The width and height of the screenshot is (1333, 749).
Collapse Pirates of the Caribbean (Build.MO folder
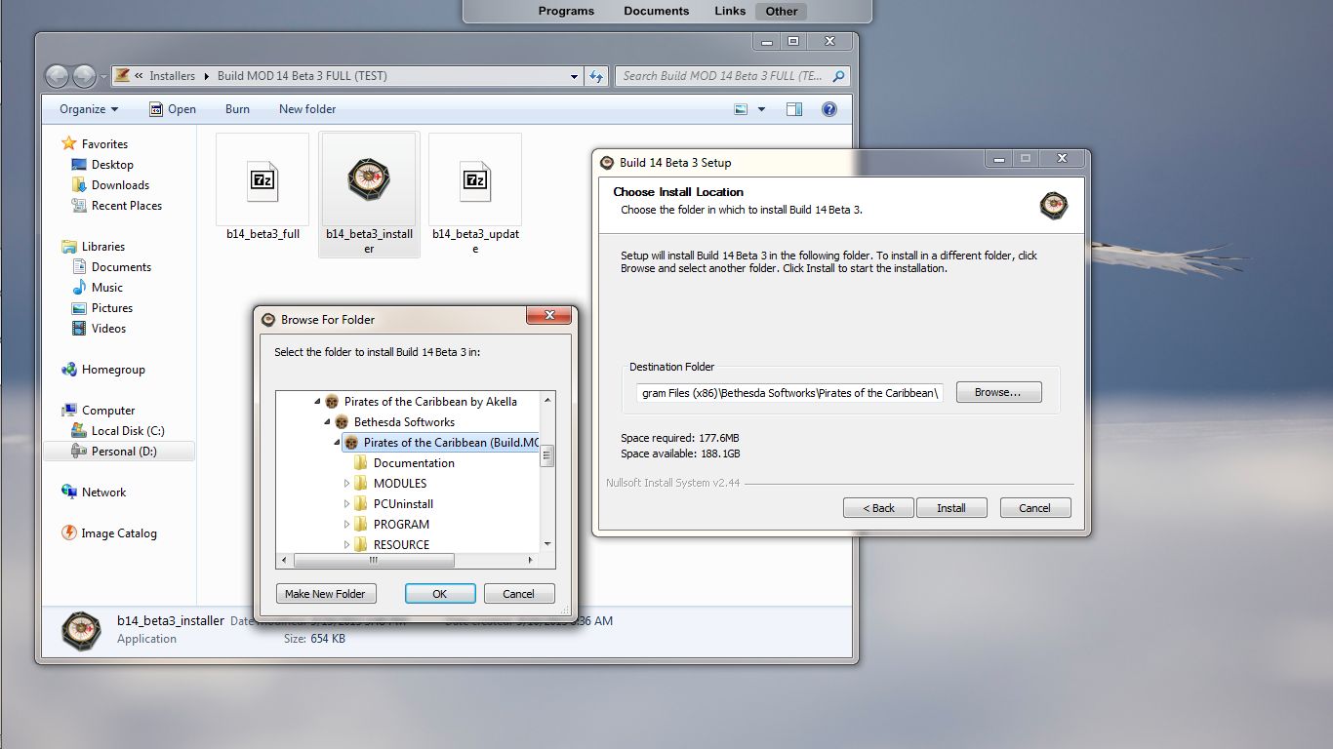tap(337, 443)
